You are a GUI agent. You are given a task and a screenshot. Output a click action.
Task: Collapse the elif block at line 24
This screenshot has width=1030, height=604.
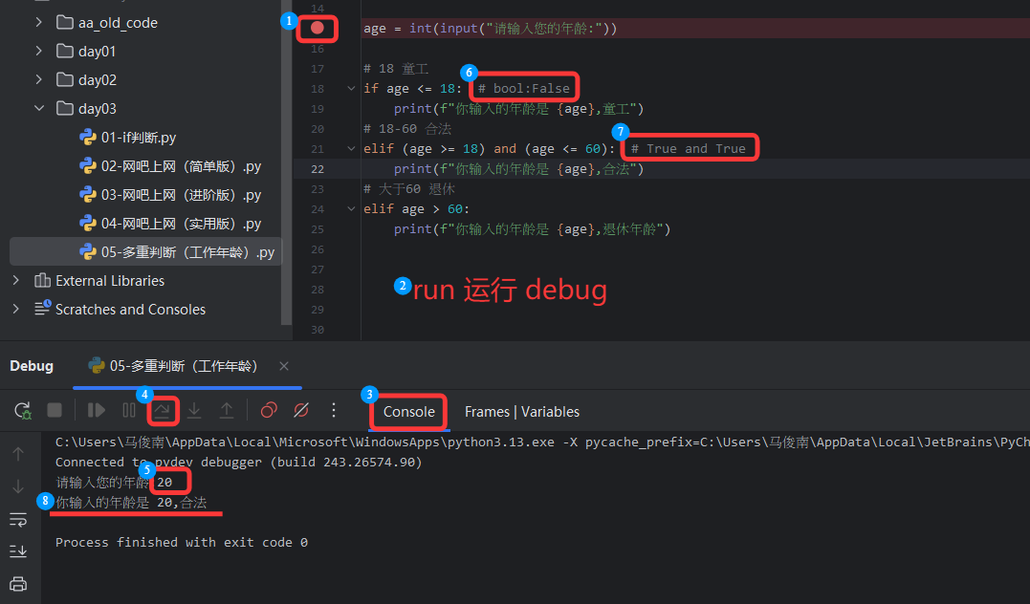(351, 208)
